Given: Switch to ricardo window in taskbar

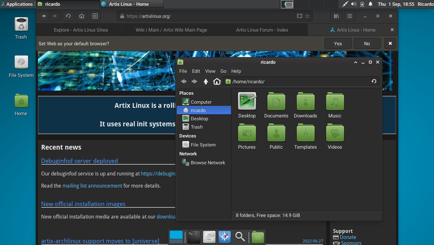Looking at the screenshot, I should (68, 4).
